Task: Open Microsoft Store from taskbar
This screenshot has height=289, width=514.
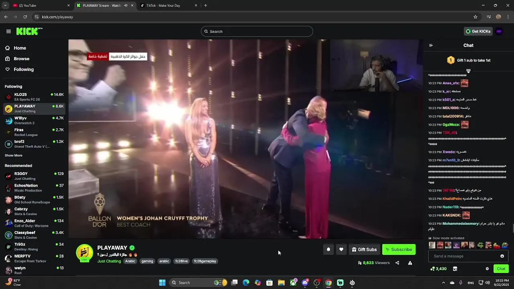Action: (x=269, y=283)
